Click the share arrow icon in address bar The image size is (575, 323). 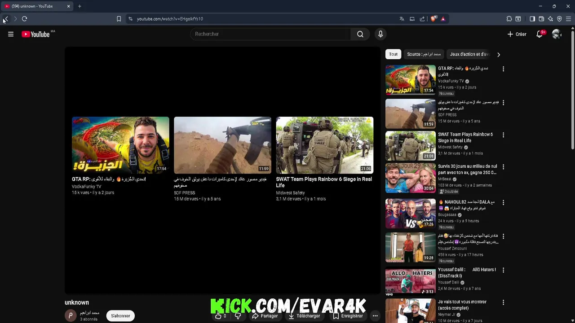422,19
